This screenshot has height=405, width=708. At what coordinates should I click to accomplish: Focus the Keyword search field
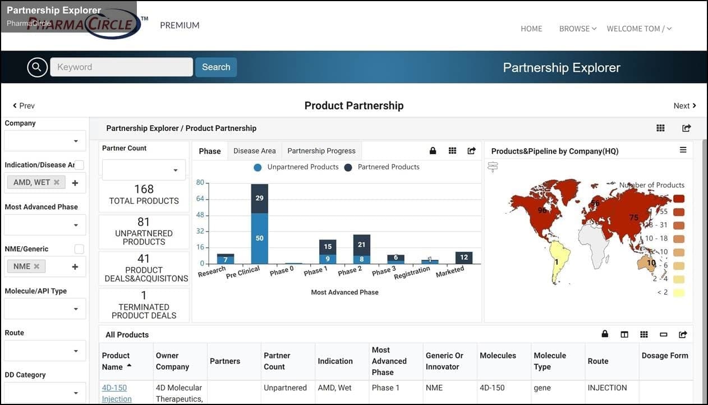coord(121,67)
